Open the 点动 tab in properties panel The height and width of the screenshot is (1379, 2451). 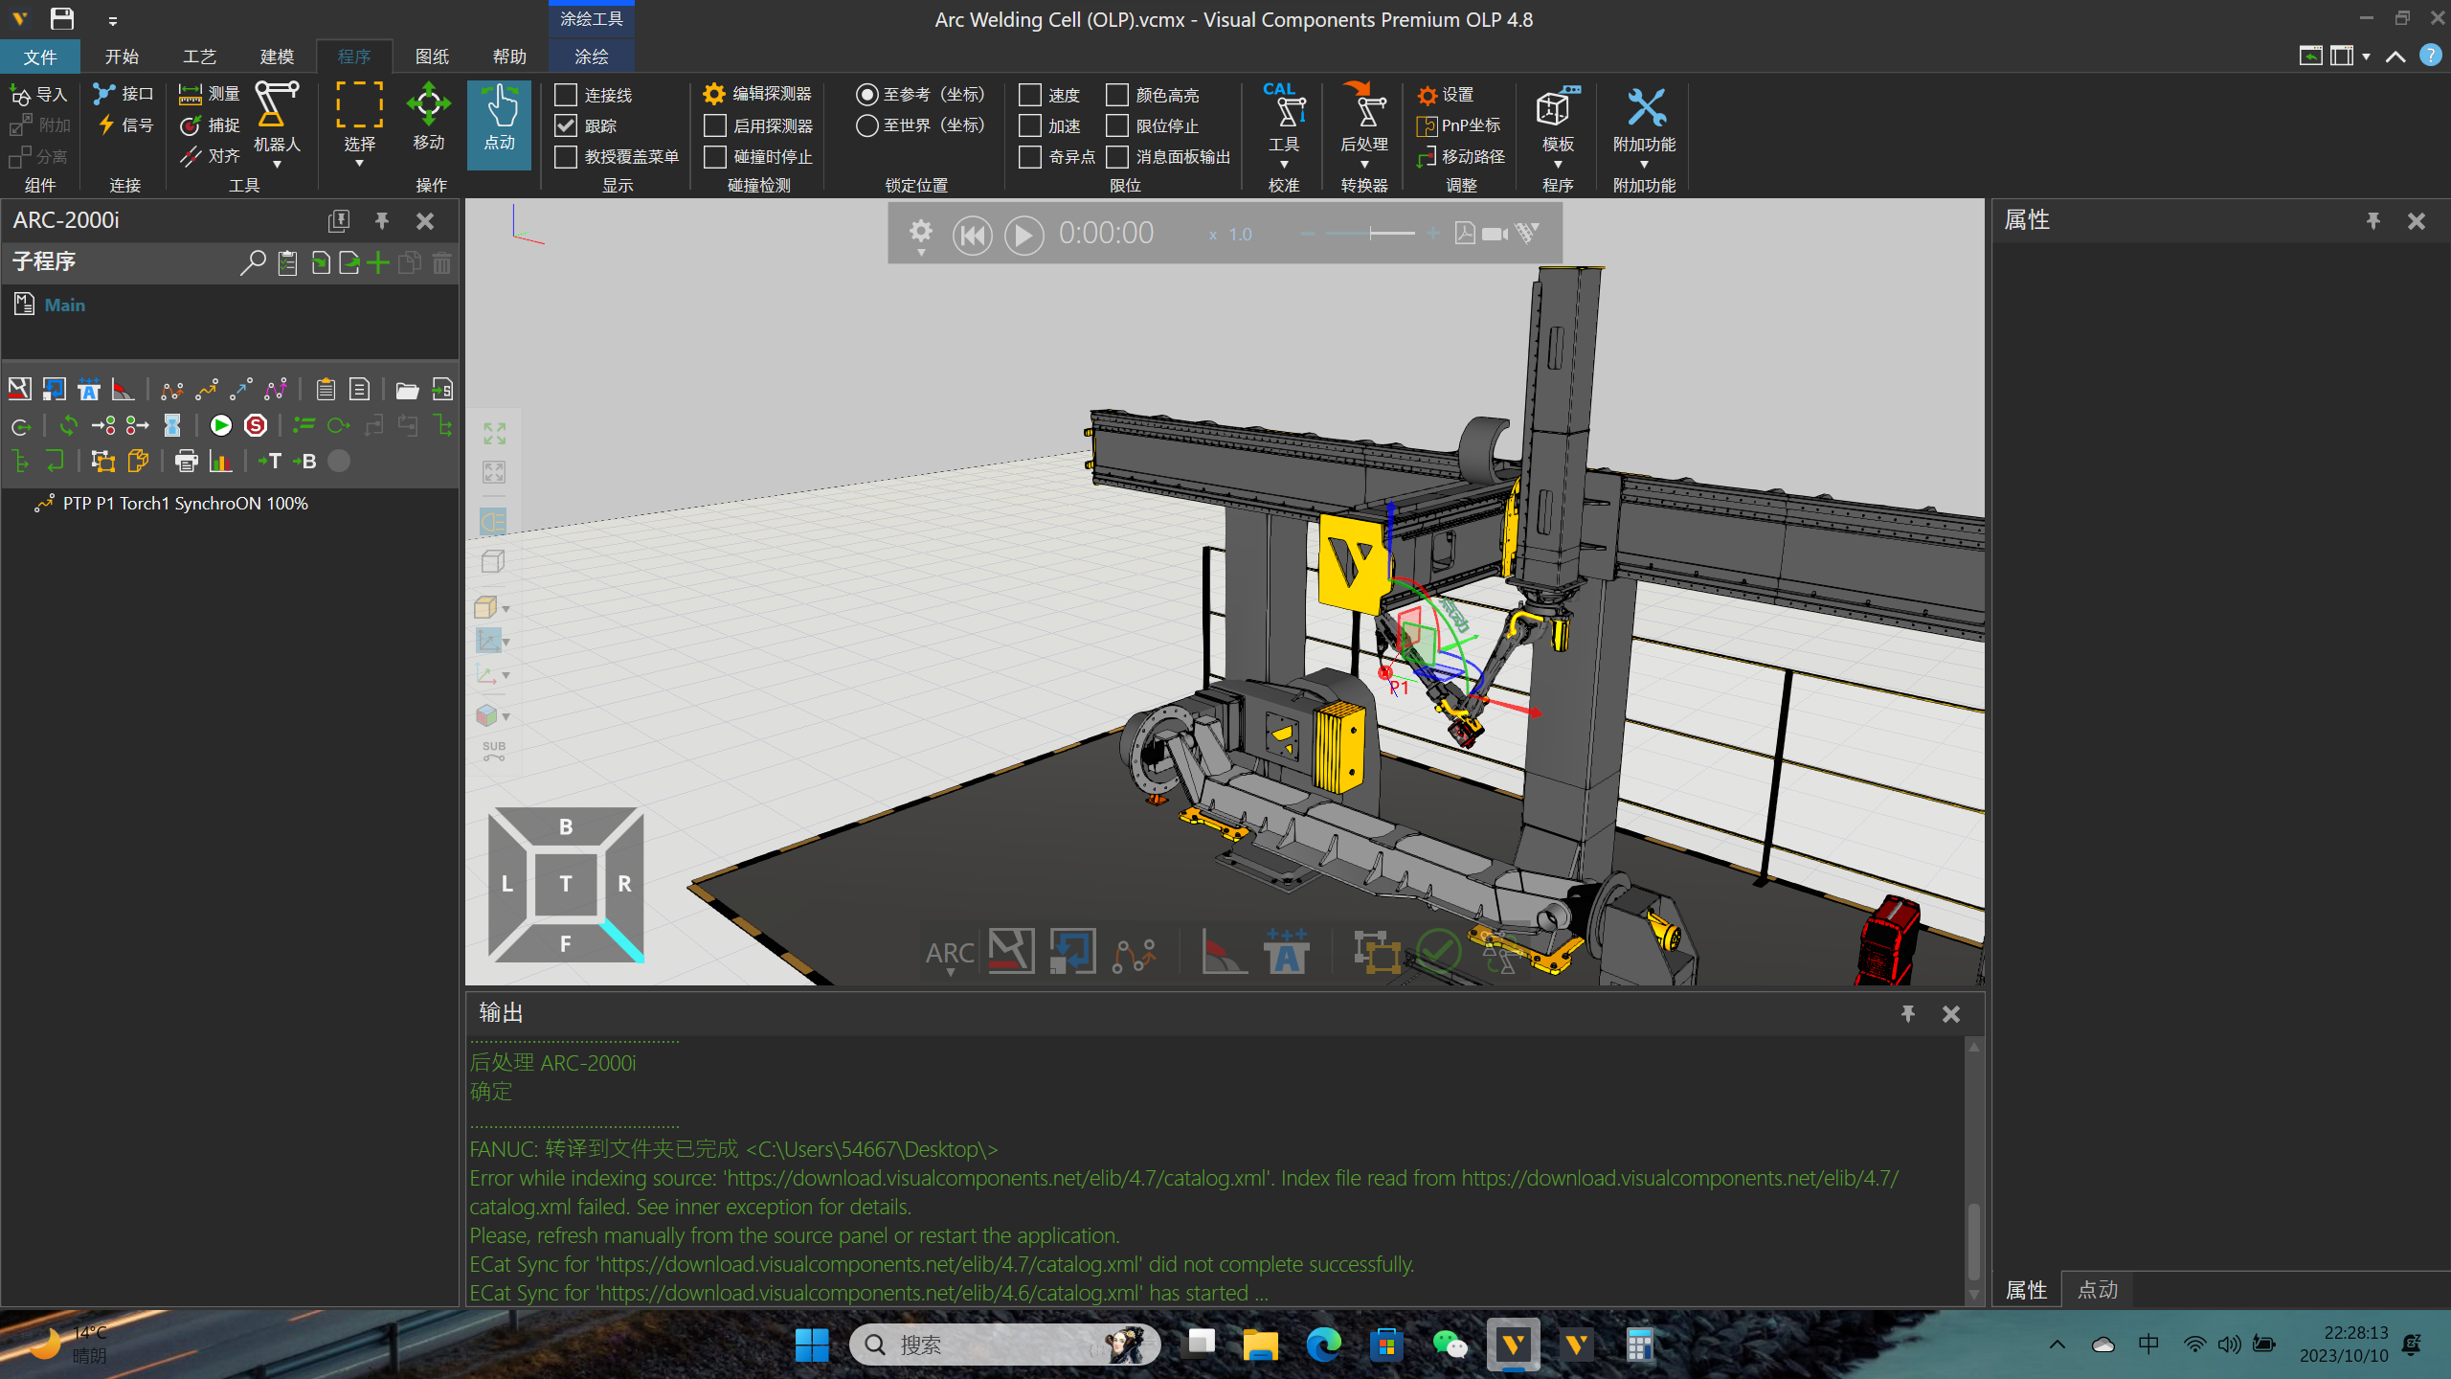[2097, 1290]
